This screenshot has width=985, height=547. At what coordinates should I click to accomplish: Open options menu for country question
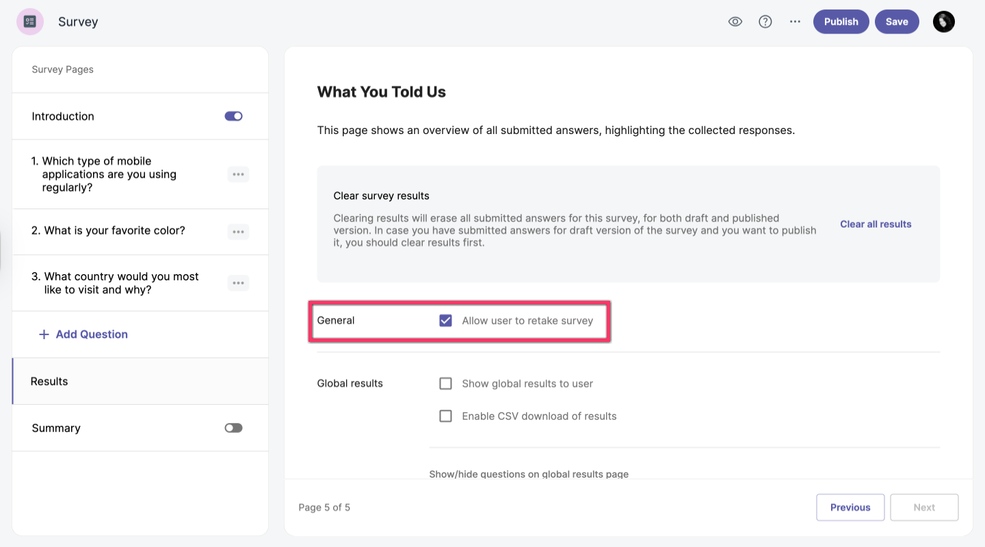coord(238,283)
